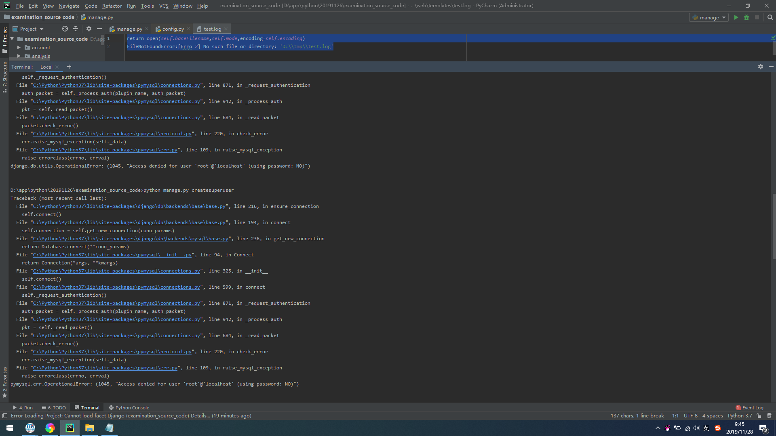The width and height of the screenshot is (776, 436).
Task: Click the Python 3.7 interpreter selector
Action: (740, 415)
